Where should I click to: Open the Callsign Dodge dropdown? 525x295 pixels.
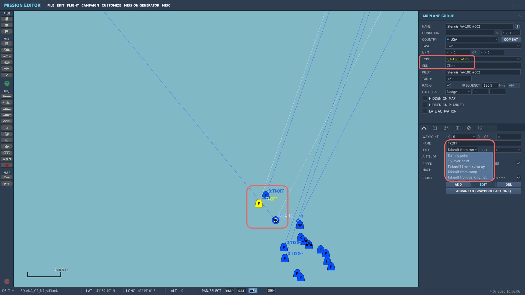tap(458, 92)
